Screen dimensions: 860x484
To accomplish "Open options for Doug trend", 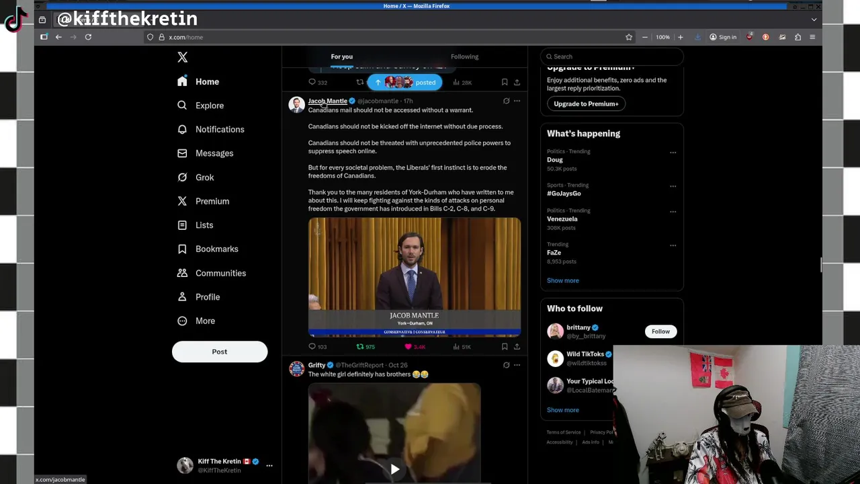I will click(673, 153).
